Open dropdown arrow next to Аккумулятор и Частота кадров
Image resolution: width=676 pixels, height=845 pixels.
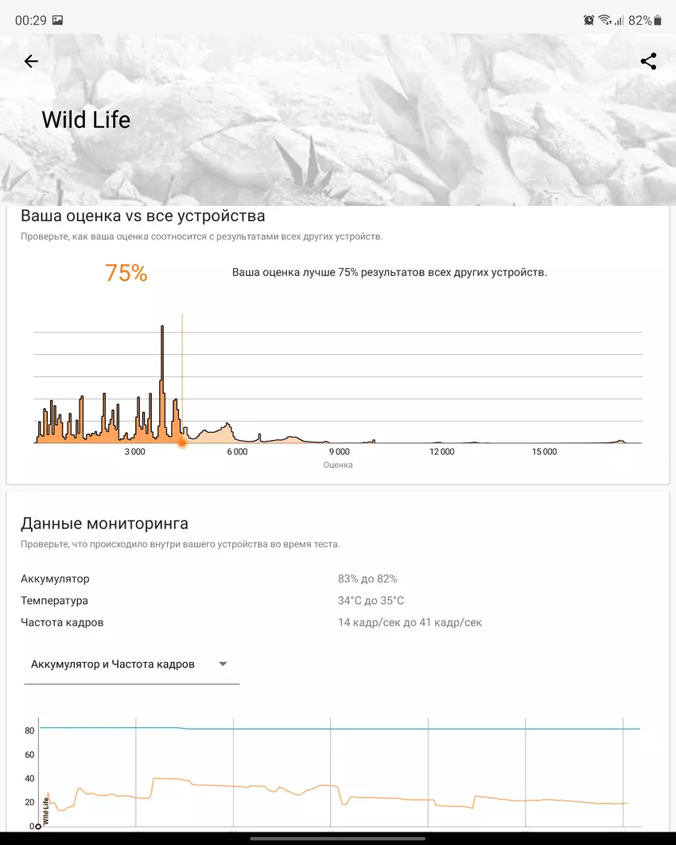click(223, 664)
